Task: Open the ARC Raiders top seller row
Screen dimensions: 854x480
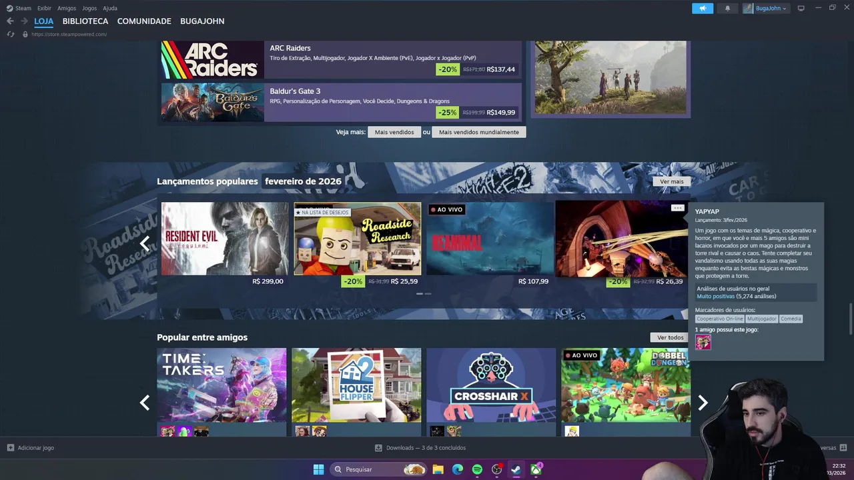Action: point(342,59)
